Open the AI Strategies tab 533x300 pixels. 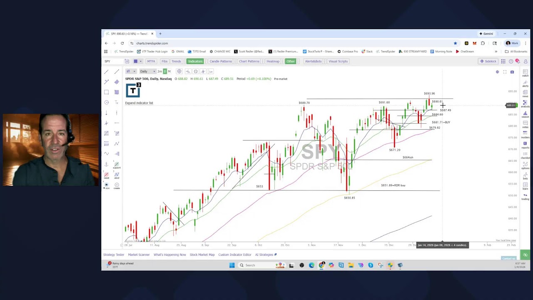point(266,255)
